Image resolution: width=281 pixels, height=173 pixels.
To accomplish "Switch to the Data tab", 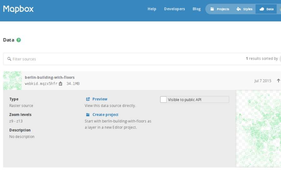I will pyautogui.click(x=266, y=9).
